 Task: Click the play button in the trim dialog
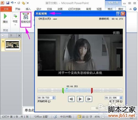coord(80,99)
